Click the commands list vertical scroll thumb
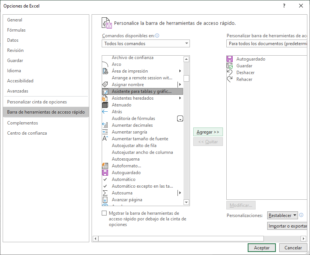The width and height of the screenshot is (310, 255). [186, 79]
